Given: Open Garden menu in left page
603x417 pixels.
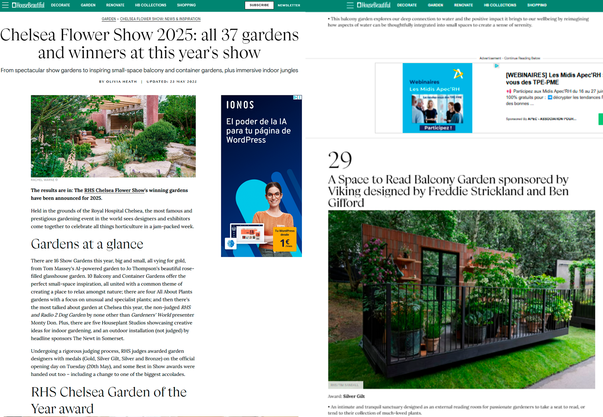Looking at the screenshot, I should pos(88,5).
